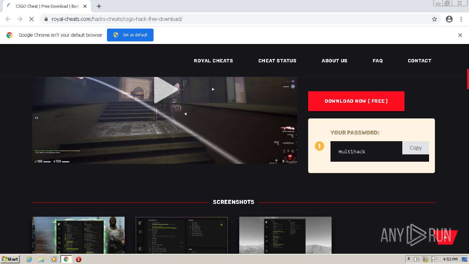Open third screenshot with mountain background
469x264 pixels.
coord(285,235)
